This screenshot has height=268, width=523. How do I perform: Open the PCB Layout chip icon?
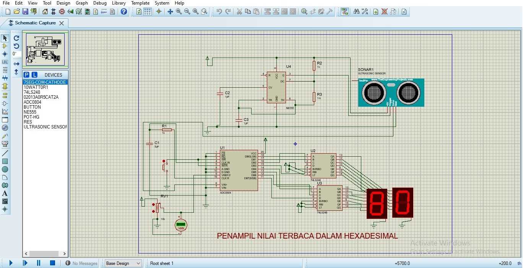click(x=62, y=11)
